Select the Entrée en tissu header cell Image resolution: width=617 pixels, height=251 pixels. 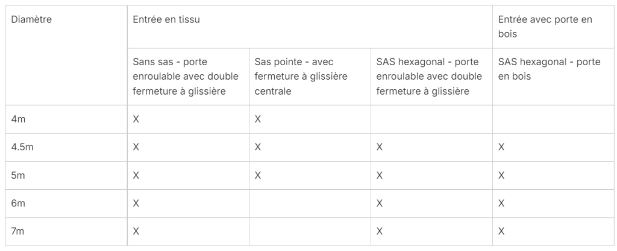click(x=166, y=20)
